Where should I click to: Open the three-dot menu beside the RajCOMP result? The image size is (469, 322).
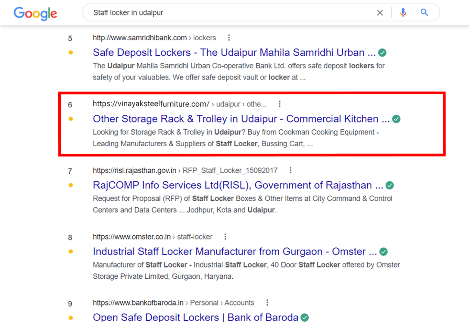pos(290,170)
